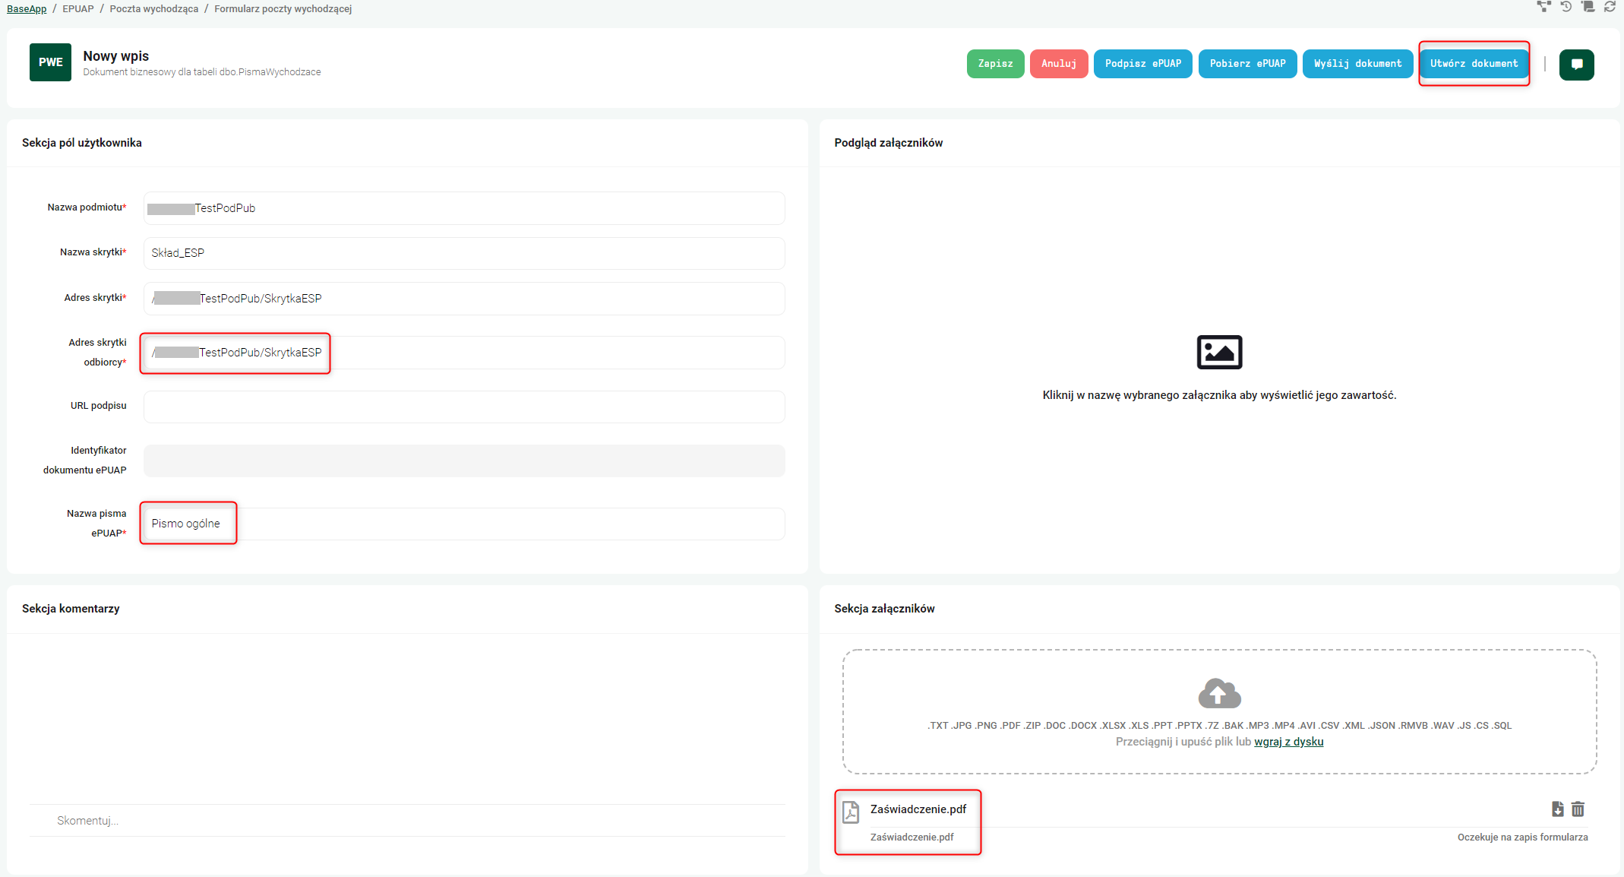
Task: Open Zaświadczenie.pdf attachment name for preview
Action: click(918, 809)
